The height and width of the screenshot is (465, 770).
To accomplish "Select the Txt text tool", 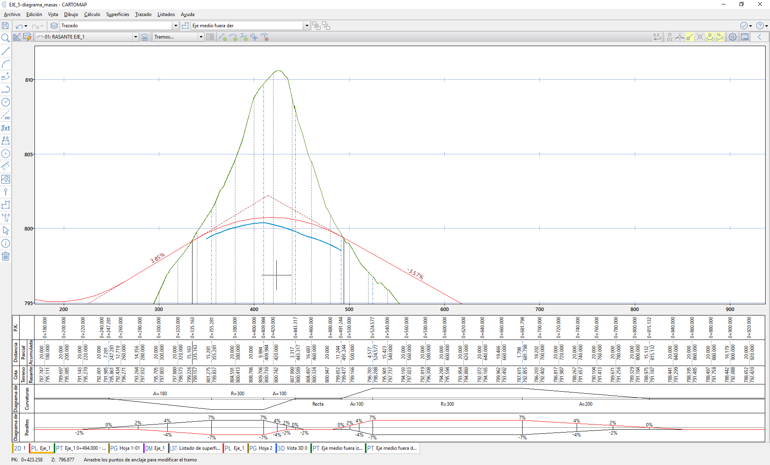I will pyautogui.click(x=6, y=128).
